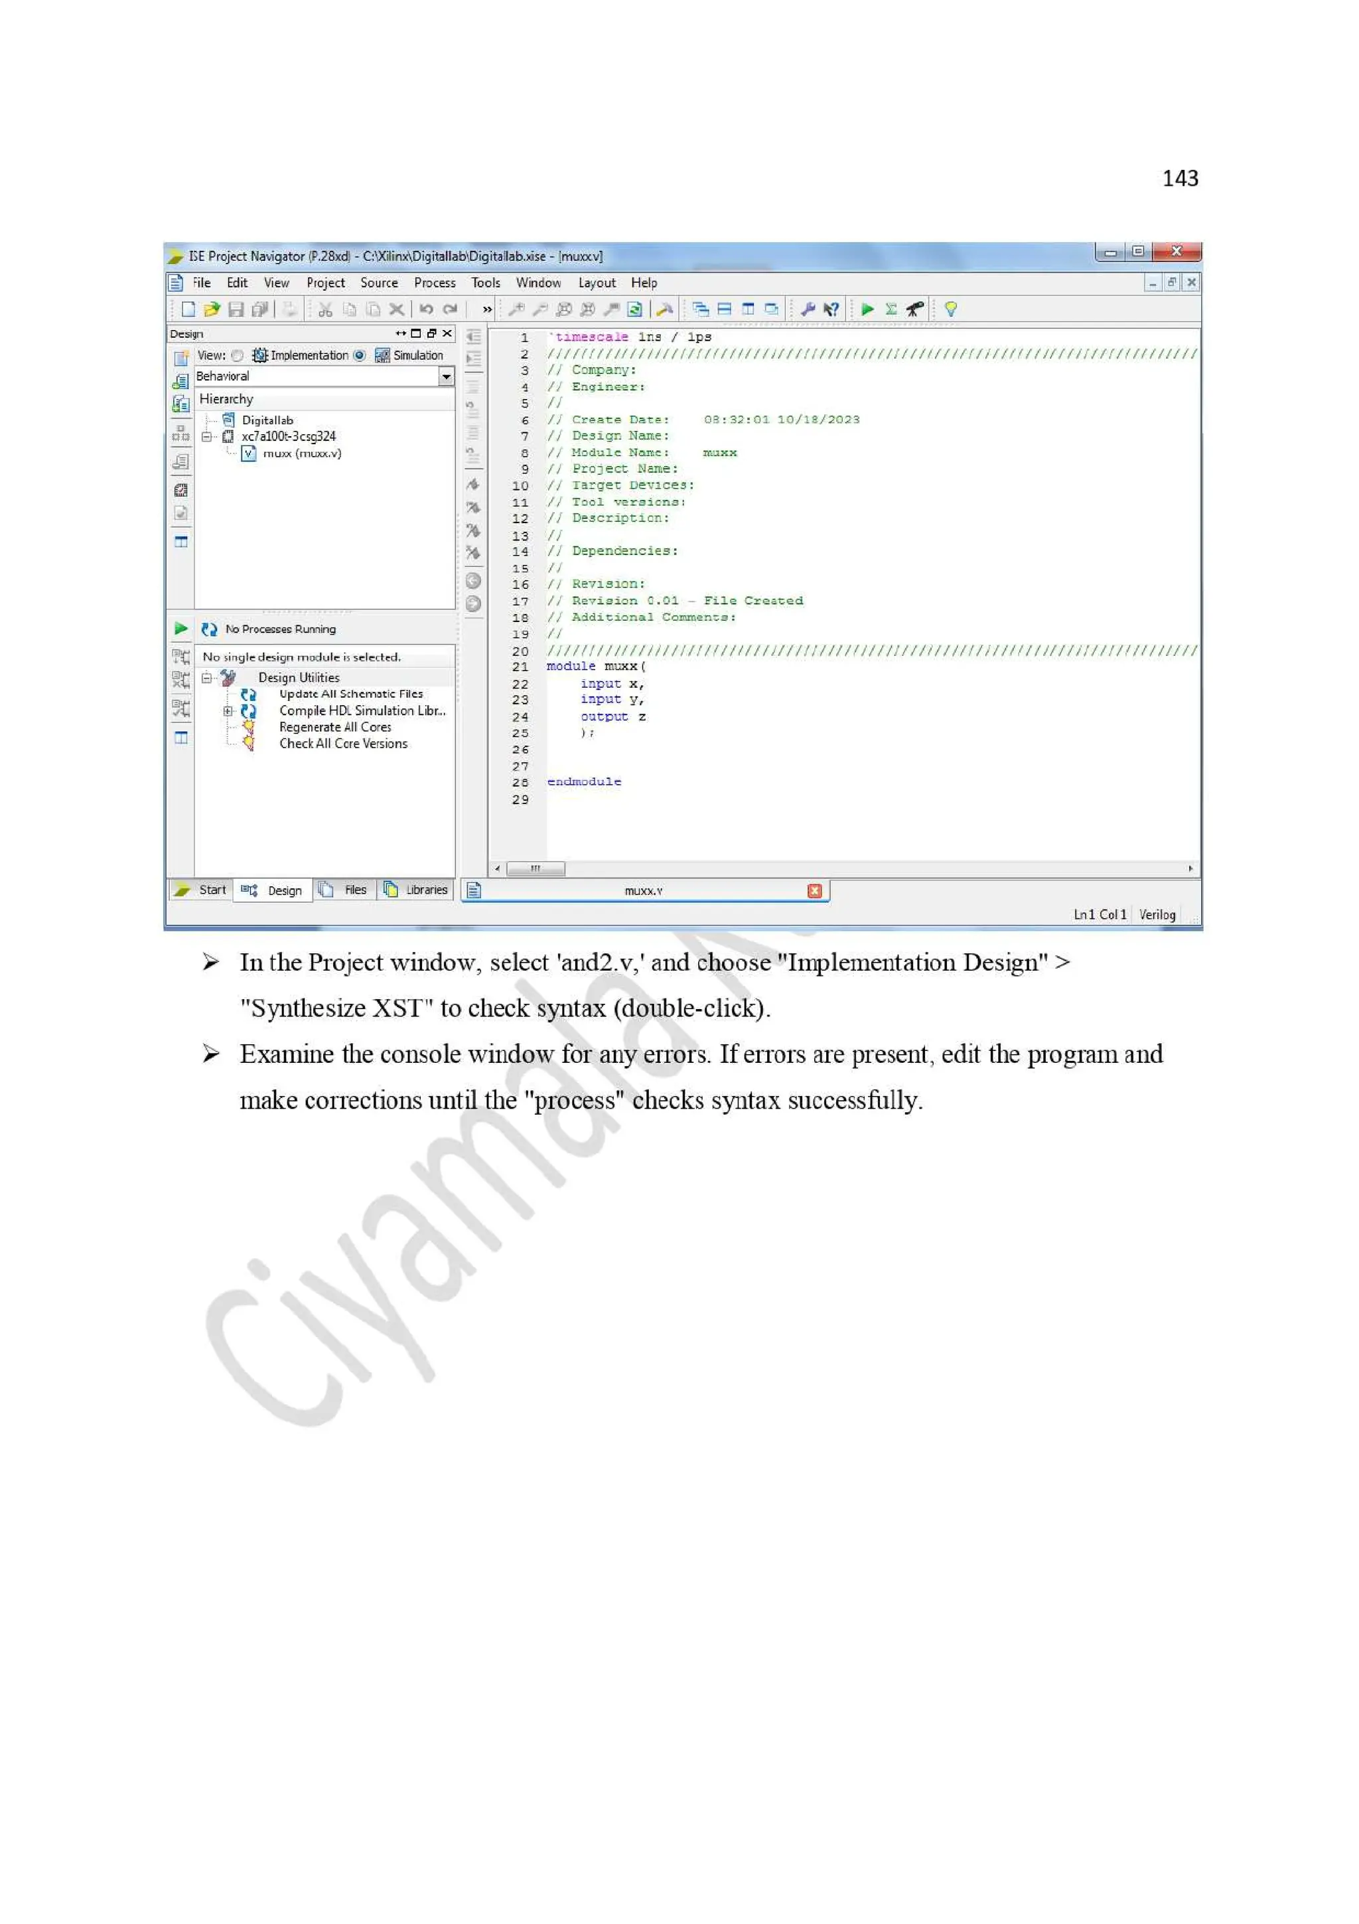This screenshot has width=1359, height=1924.
Task: Click the wrench Design Properties icon
Action: click(808, 309)
